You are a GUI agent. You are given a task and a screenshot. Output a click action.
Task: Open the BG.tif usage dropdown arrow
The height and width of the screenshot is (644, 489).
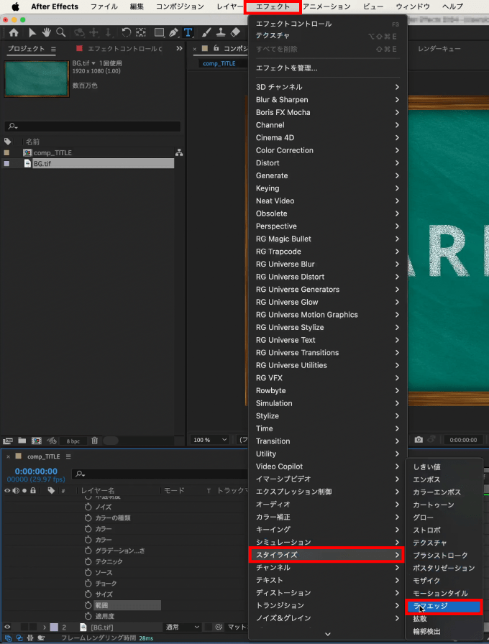[93, 63]
